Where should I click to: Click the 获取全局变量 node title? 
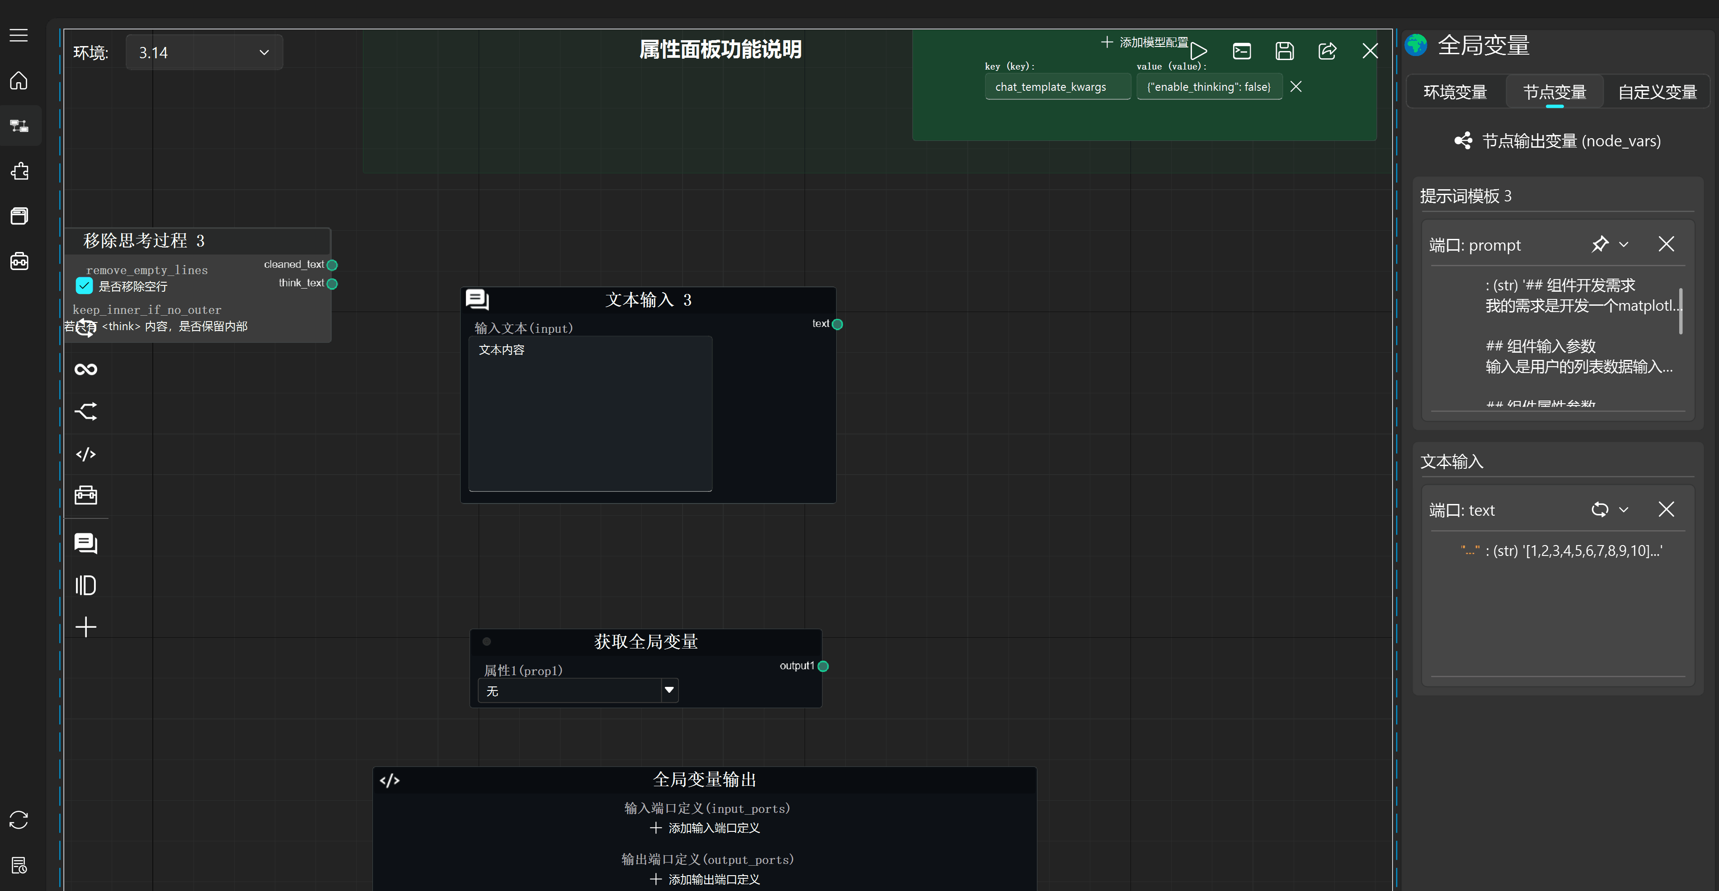(x=646, y=642)
